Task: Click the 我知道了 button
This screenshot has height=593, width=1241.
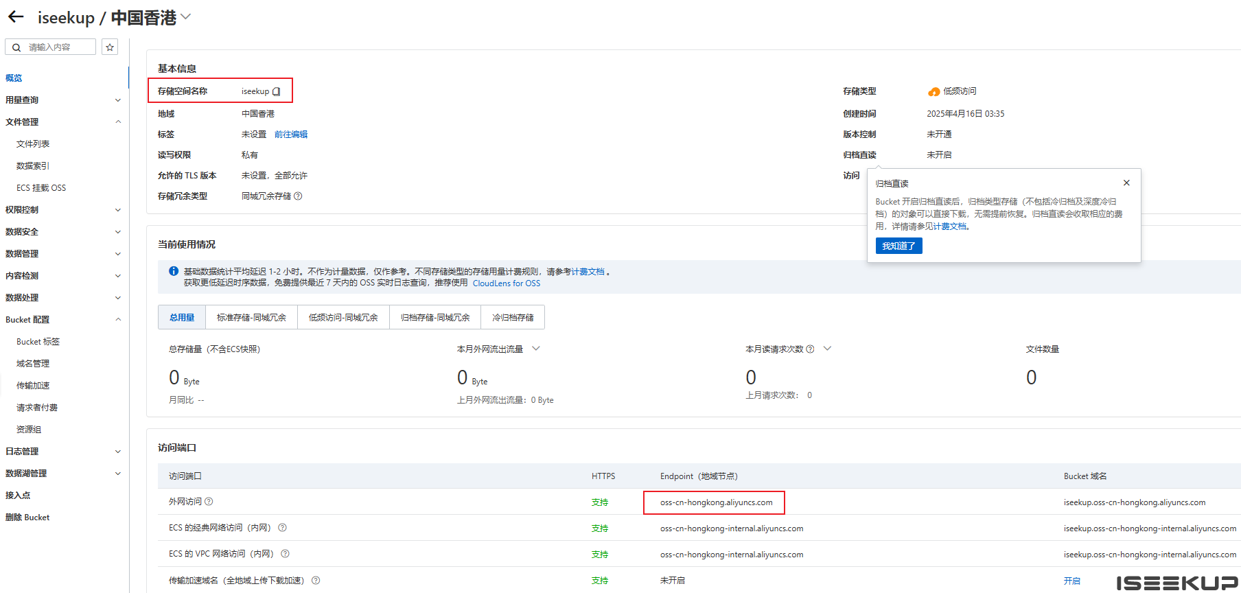Action: (898, 246)
